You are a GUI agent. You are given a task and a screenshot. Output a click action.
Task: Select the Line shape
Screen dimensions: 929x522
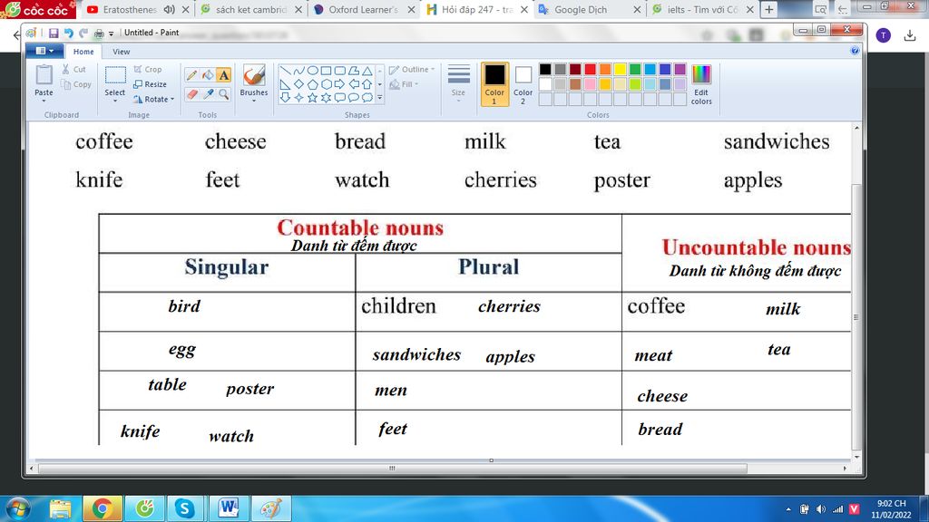tap(286, 71)
